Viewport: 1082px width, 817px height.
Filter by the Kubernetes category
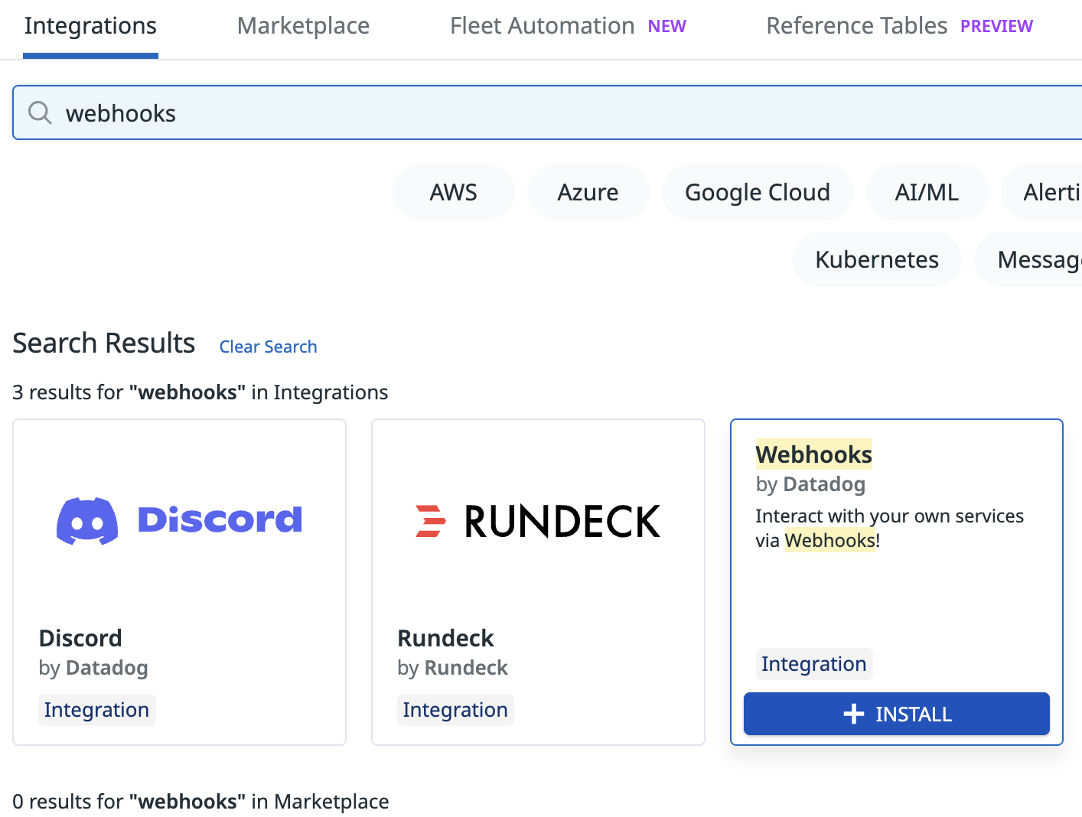pos(877,259)
